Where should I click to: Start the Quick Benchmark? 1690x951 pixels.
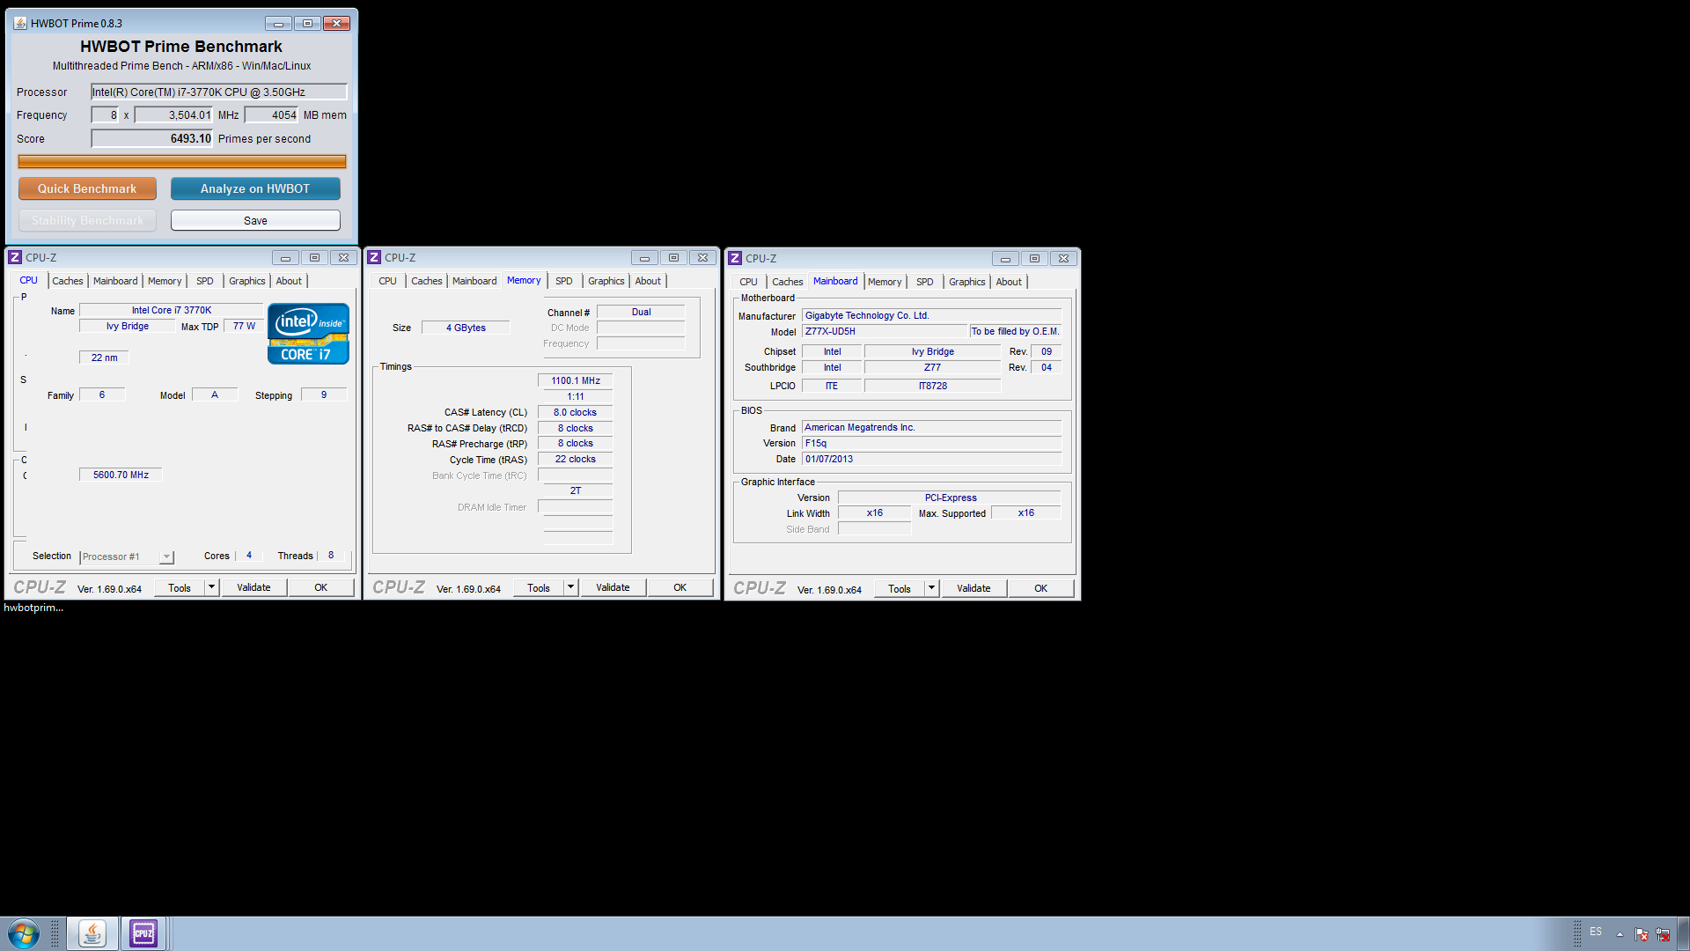[x=87, y=188]
